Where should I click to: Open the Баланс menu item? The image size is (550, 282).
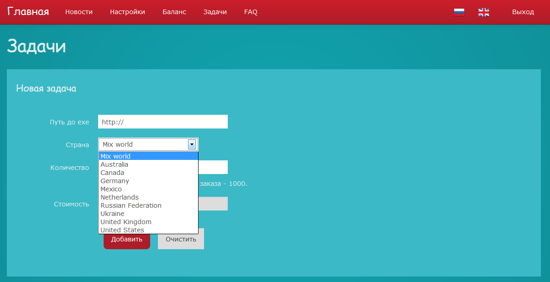[174, 12]
